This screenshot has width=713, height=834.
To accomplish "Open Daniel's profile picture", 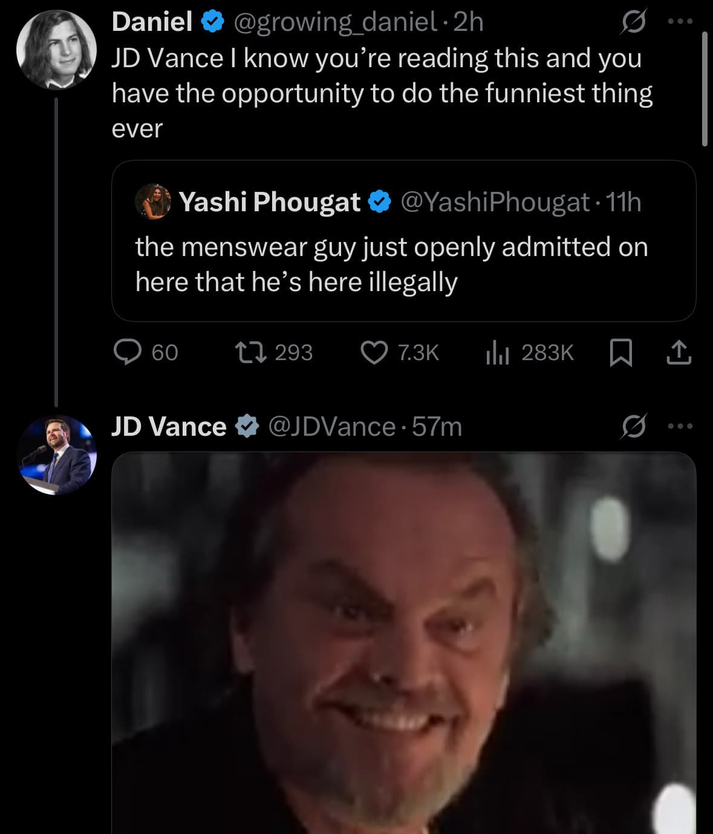I will click(56, 49).
